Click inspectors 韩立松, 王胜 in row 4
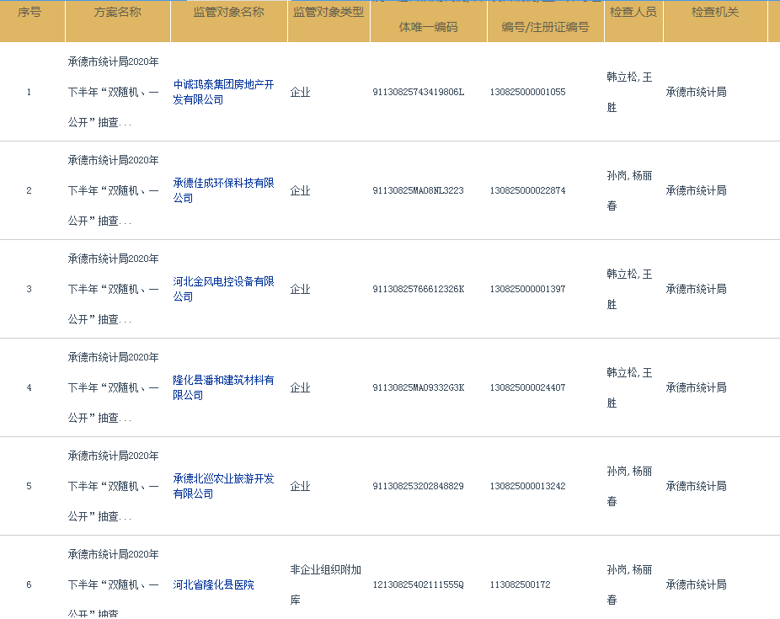 pyautogui.click(x=629, y=387)
